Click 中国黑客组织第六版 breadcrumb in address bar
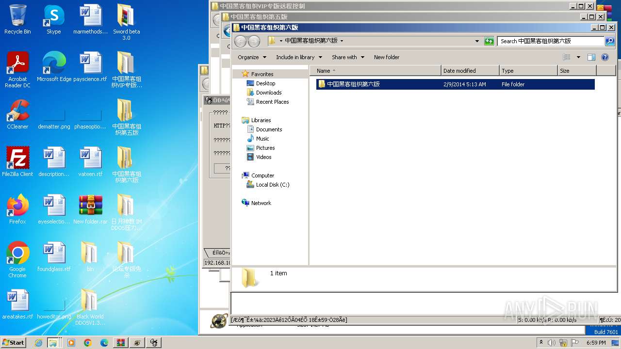 click(x=311, y=41)
